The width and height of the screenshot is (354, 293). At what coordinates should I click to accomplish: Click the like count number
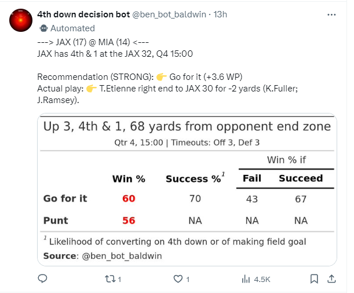click(188, 279)
